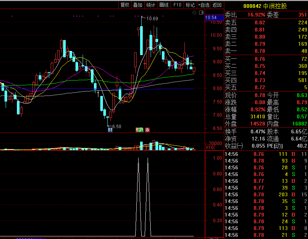Click the X10 volume scale label
Image resolution: width=308 pixels, height=239 pixels.
209,148
